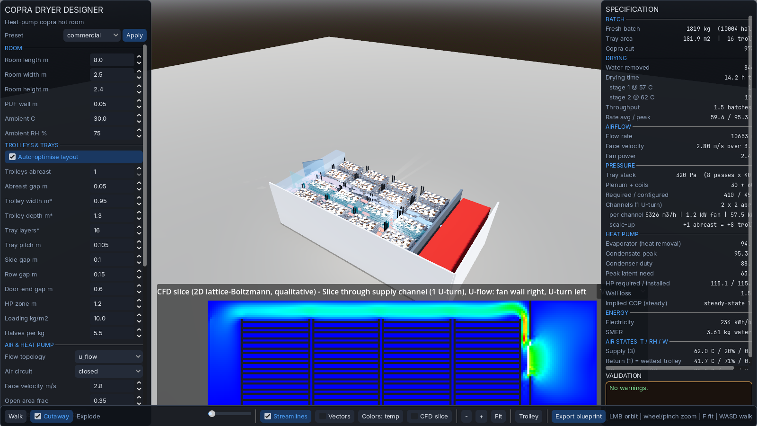Viewport: 757px width, 426px height.
Task: Click the 'No warnings.' validation message
Action: click(x=629, y=388)
